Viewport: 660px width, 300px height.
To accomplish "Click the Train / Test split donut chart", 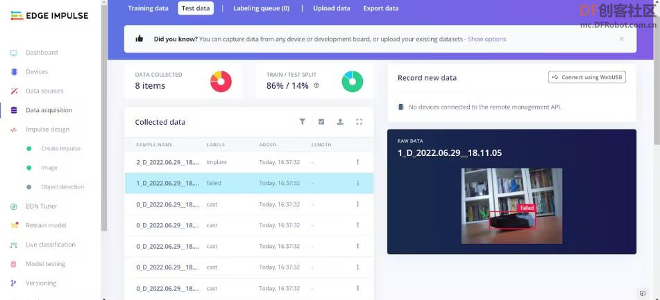I will click(x=353, y=82).
